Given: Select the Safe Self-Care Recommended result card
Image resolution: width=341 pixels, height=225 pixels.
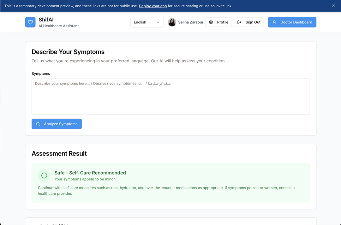Looking at the screenshot, I should tap(170, 182).
